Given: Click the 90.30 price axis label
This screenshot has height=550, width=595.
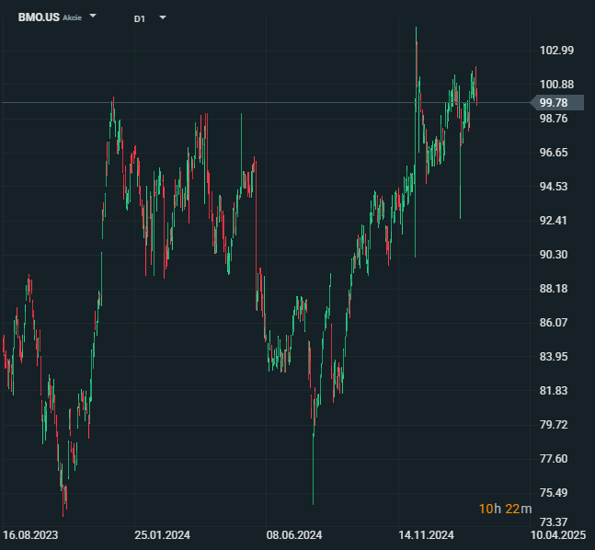Looking at the screenshot, I should 556,255.
